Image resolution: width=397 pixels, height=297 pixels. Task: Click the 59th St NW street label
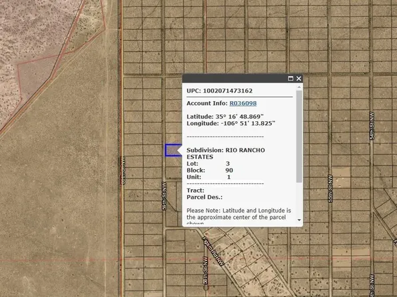click(x=165, y=196)
